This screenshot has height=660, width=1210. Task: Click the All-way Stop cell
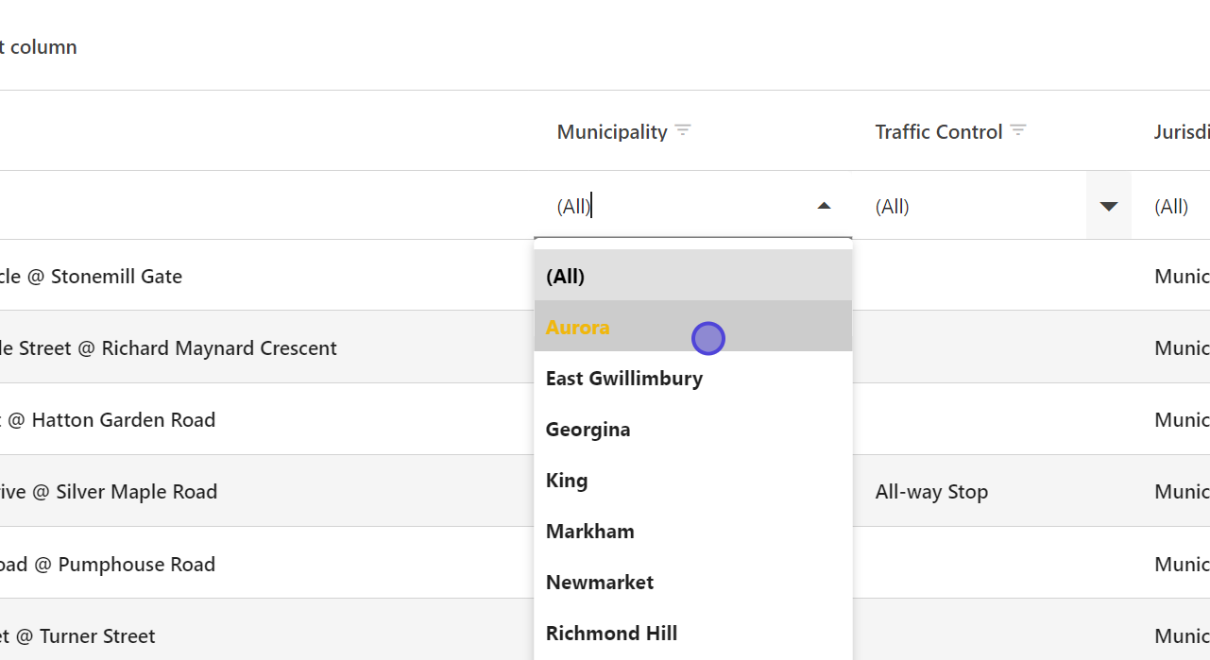coord(931,491)
